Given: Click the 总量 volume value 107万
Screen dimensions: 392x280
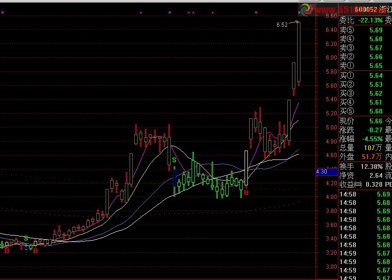Looking at the screenshot, I should click(373, 148).
